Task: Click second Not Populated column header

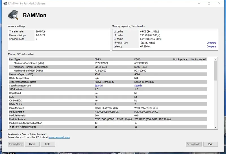Action: coord(198,59)
